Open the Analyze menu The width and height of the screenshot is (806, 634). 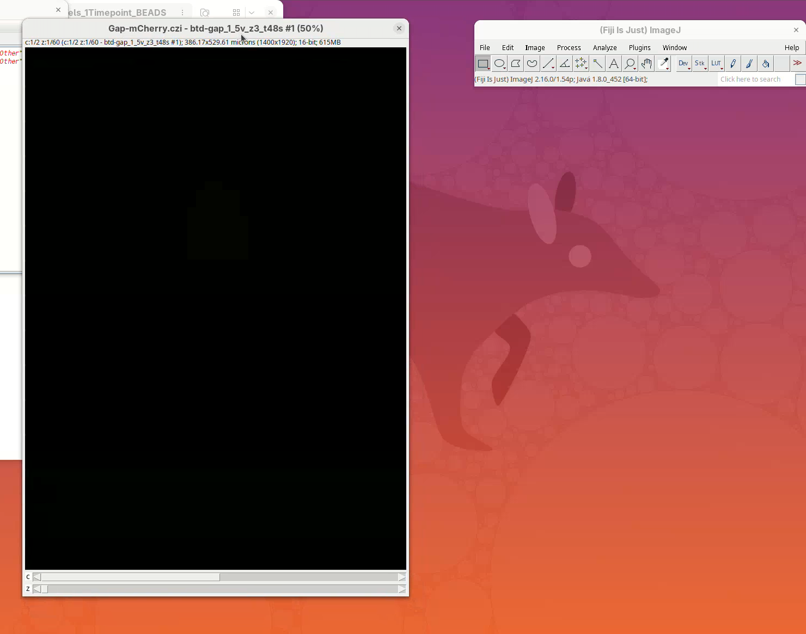pyautogui.click(x=604, y=48)
